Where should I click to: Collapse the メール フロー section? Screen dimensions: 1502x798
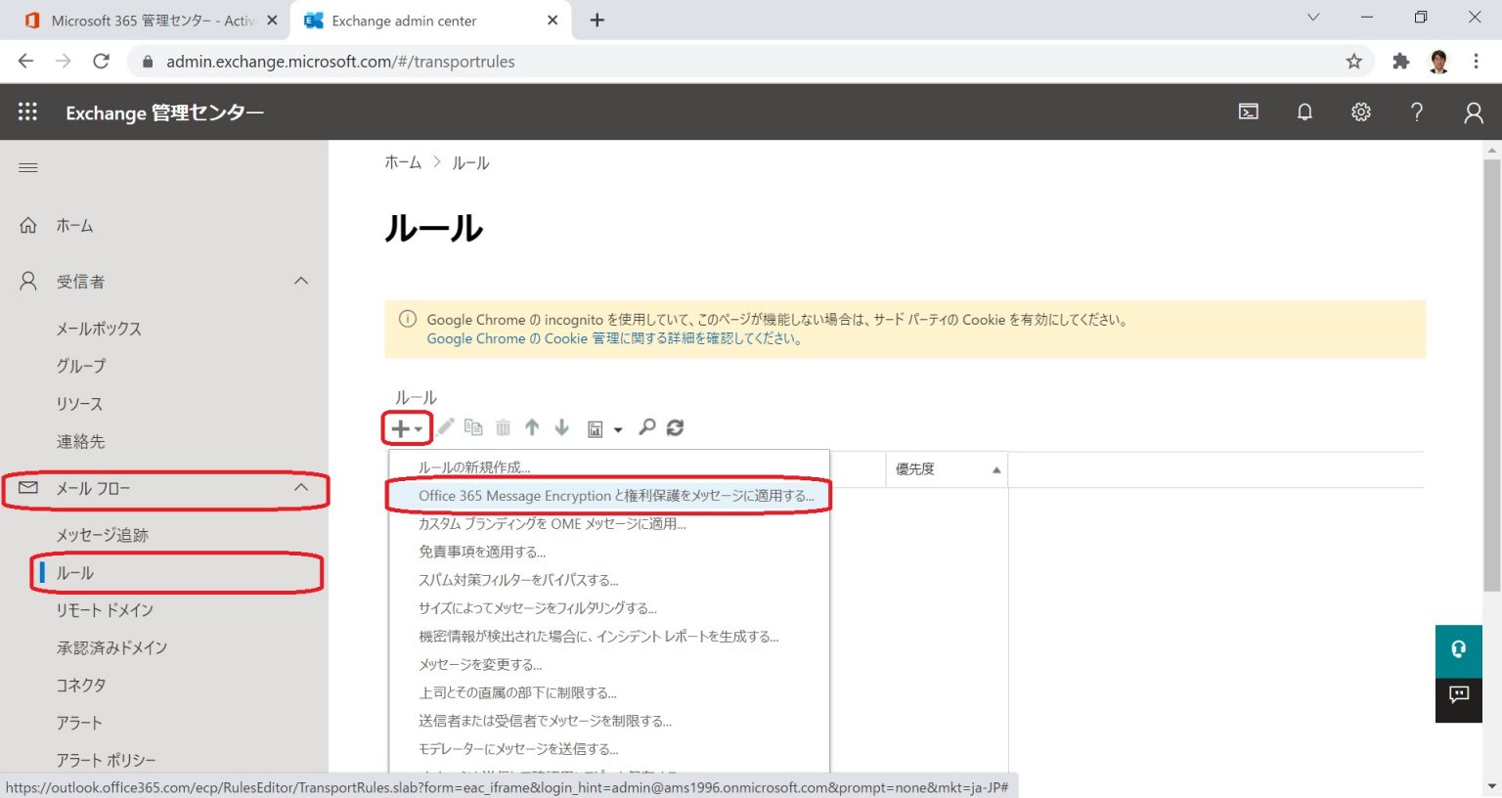(301, 488)
